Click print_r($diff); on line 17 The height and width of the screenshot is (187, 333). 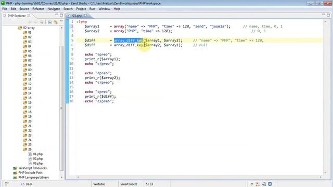pos(100,97)
